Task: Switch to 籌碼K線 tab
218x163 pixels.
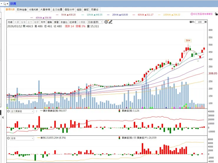Action: point(10,9)
